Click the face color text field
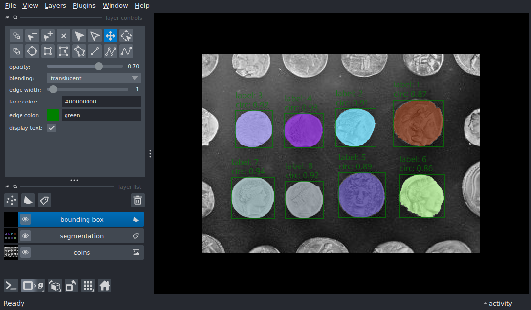The image size is (531, 310). pos(101,102)
